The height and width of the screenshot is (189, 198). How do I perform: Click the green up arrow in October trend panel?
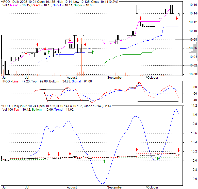click(x=158, y=158)
